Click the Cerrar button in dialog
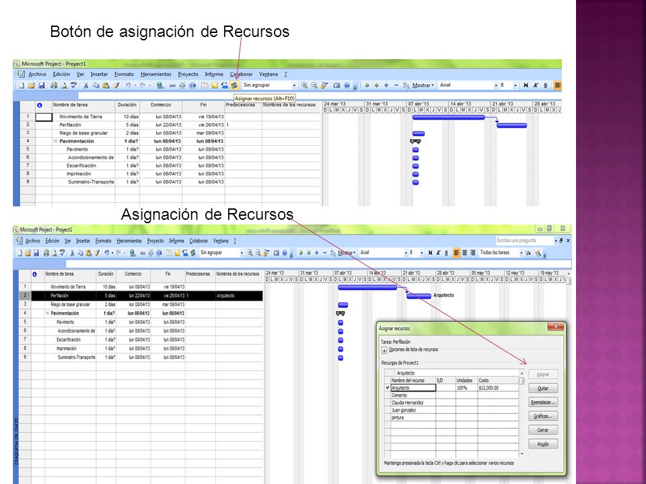Image resolution: width=646 pixels, height=484 pixels. pyautogui.click(x=543, y=430)
